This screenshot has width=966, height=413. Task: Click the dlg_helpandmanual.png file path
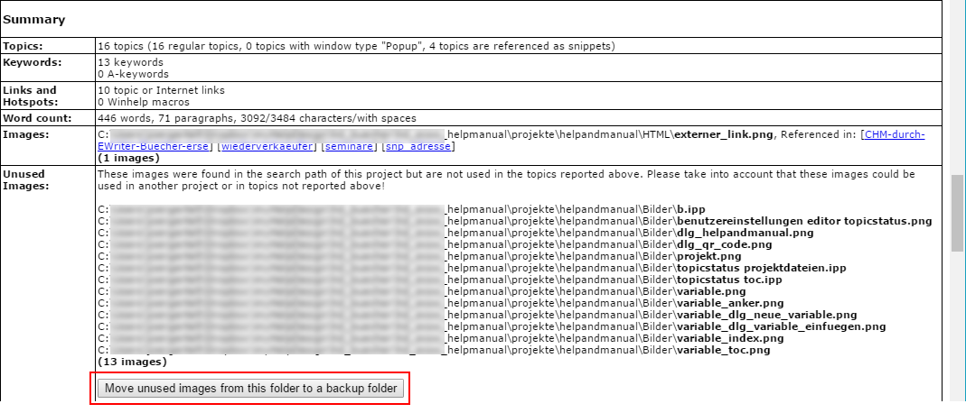coord(745,233)
